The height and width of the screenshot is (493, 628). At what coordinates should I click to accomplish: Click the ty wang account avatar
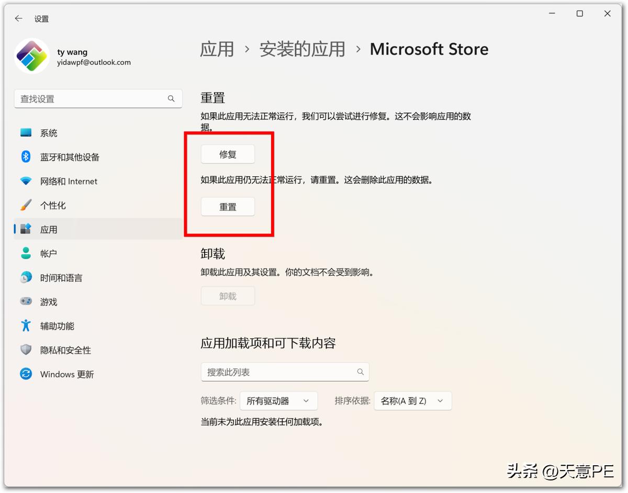point(31,55)
